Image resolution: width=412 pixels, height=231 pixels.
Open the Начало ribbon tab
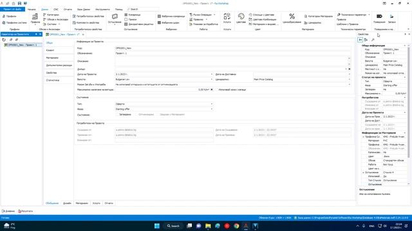[x=32, y=9]
